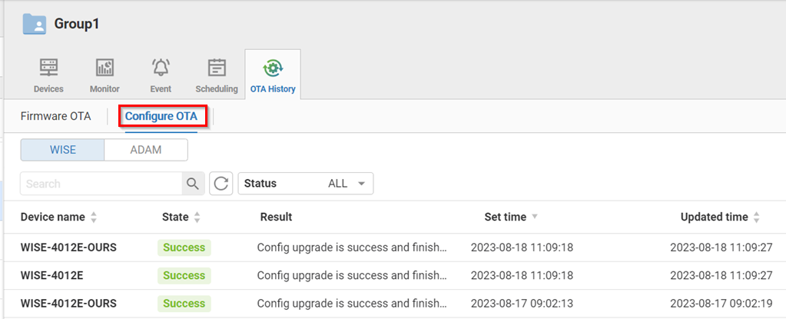The height and width of the screenshot is (319, 786).
Task: Select the Configure OTA tab
Action: 161,116
